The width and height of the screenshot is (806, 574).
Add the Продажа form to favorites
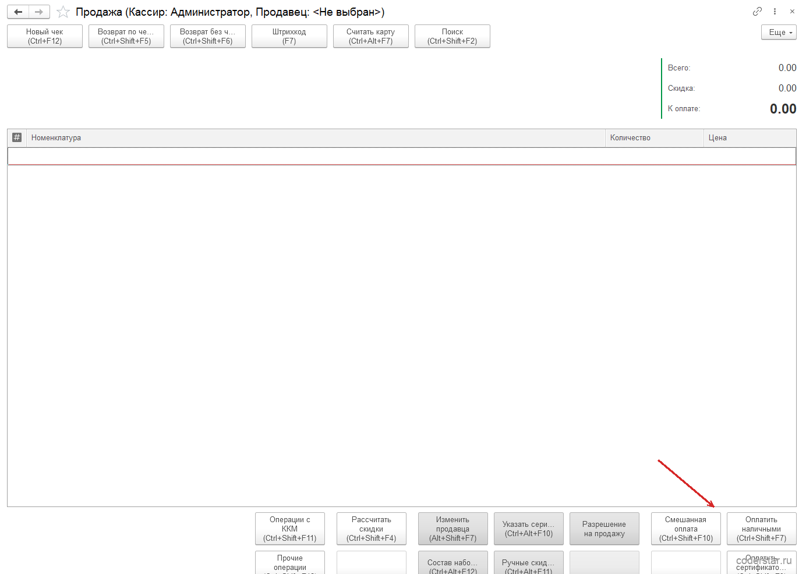(63, 12)
